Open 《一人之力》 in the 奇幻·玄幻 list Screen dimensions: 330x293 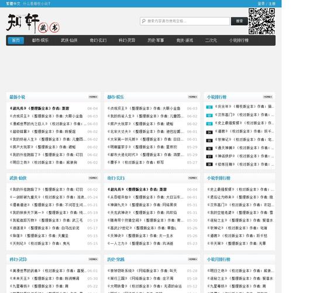click(140, 243)
